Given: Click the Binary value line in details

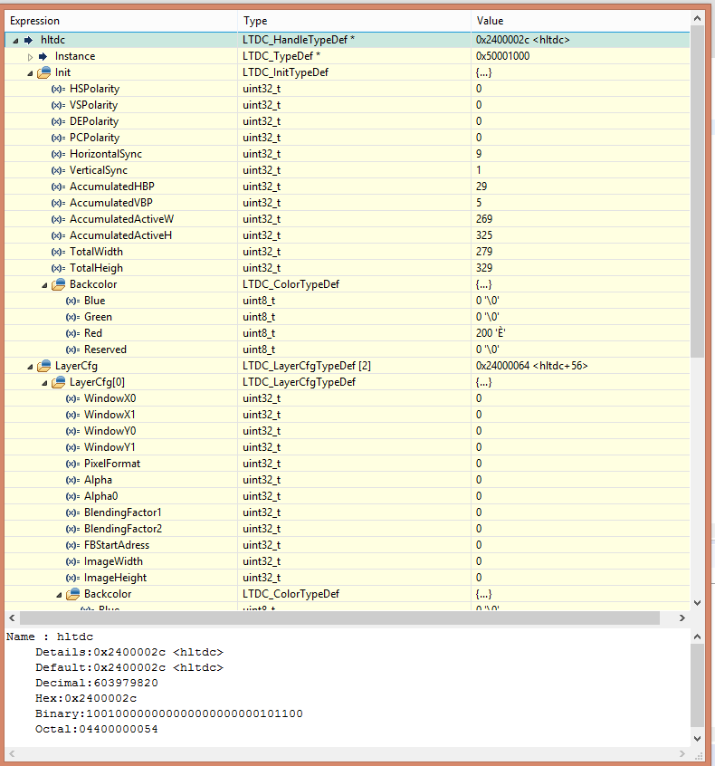Looking at the screenshot, I should pos(169,713).
